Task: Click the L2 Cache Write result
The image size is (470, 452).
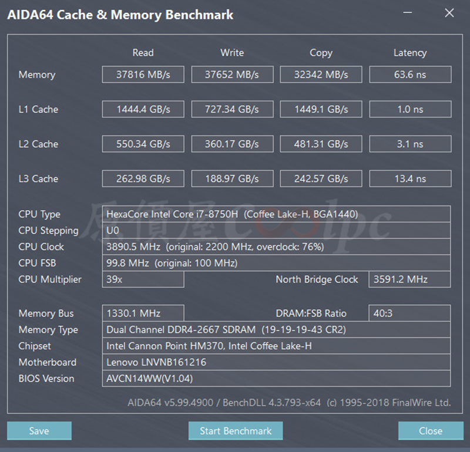Action: pos(231,144)
